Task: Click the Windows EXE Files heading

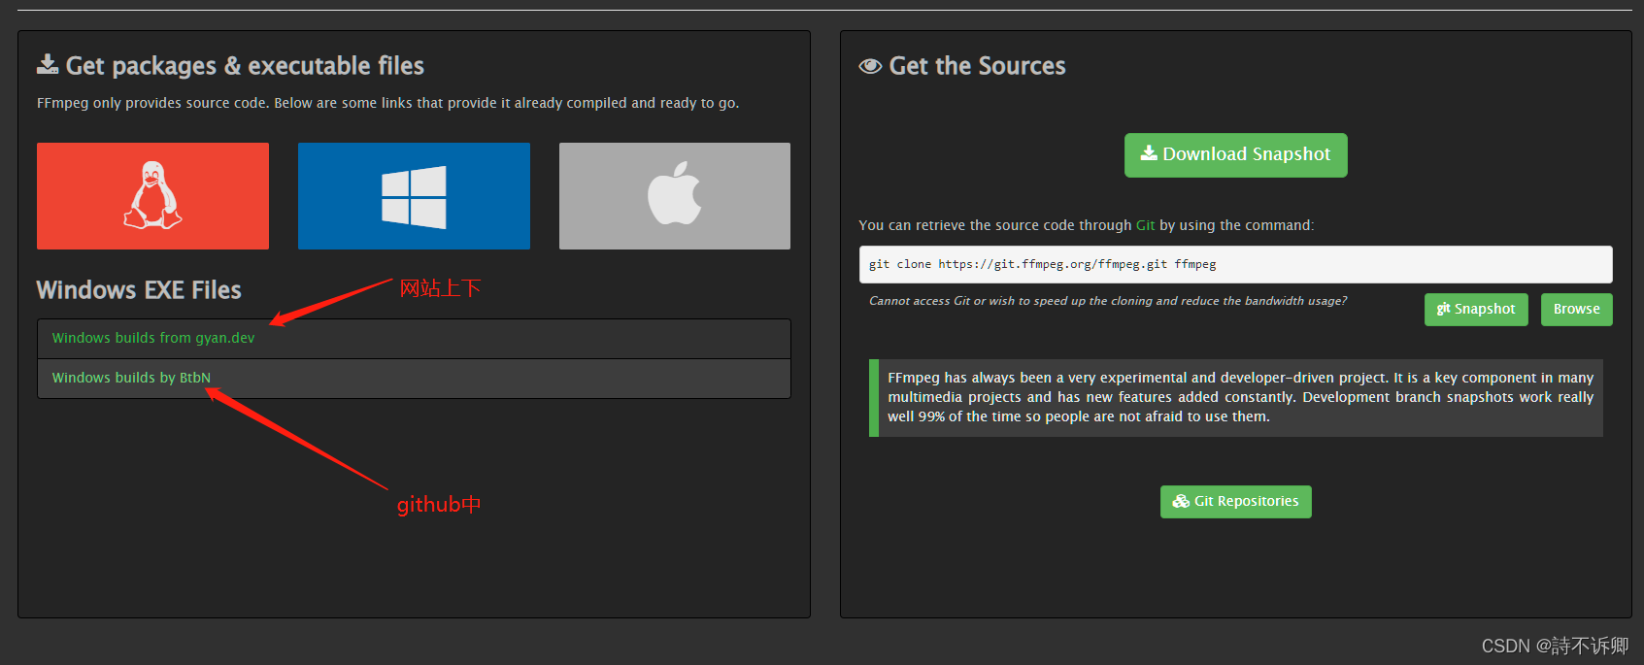Action: [x=139, y=290]
